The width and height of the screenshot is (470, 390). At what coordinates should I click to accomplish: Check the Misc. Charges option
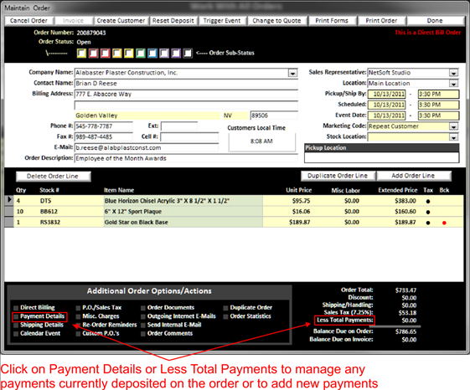click(x=78, y=316)
